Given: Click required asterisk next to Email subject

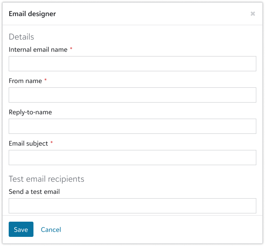Looking at the screenshot, I should pos(52,143).
